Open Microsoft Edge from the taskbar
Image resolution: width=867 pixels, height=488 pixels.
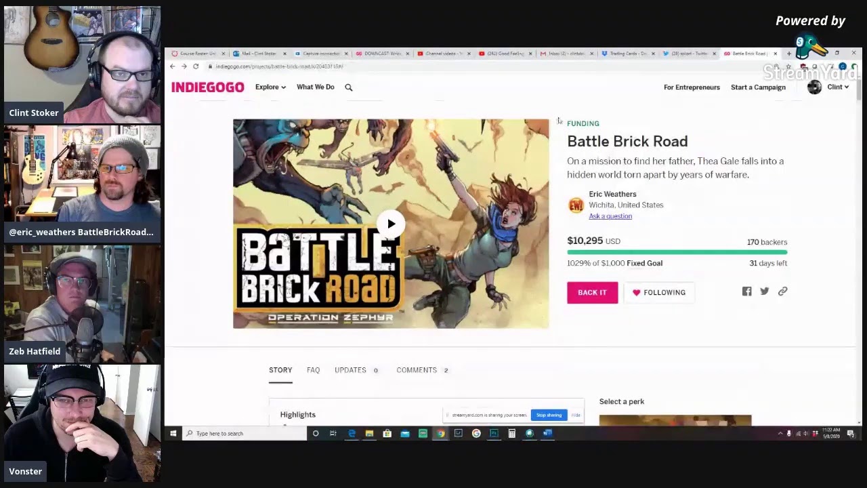[352, 434]
